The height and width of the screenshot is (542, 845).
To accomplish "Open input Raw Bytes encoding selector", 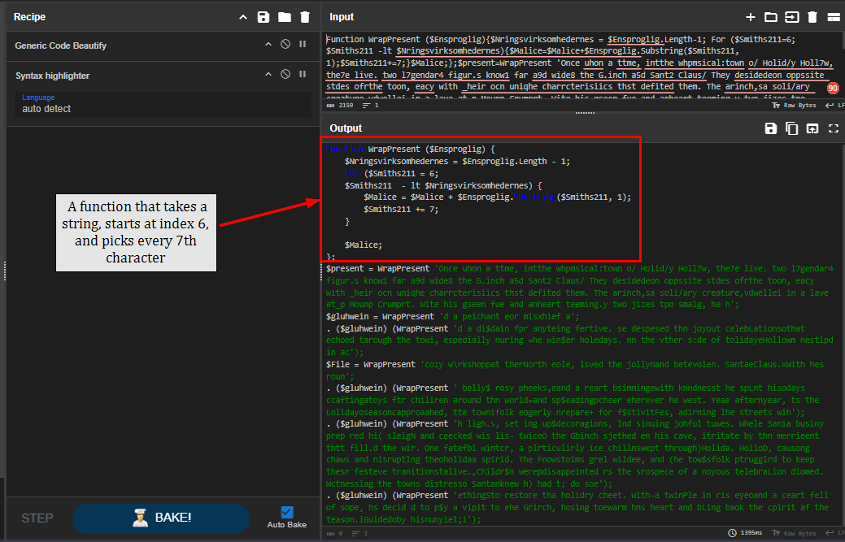I will click(794, 106).
